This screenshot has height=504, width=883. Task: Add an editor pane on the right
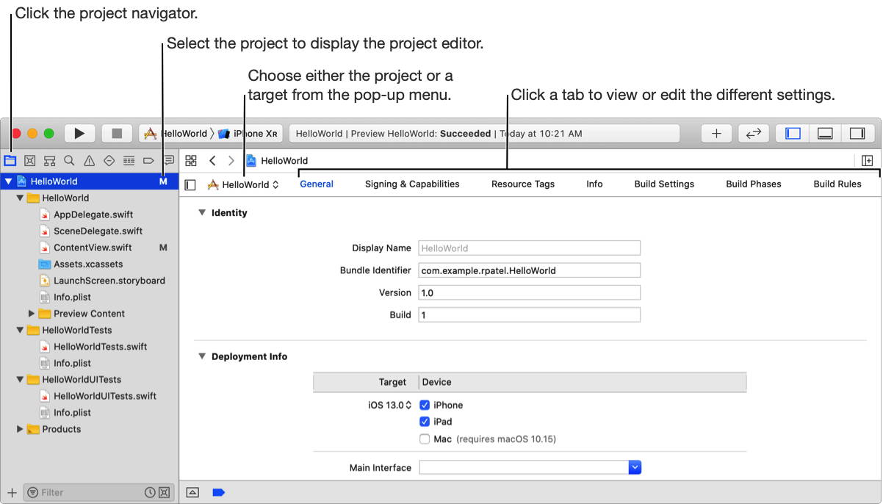tap(867, 160)
